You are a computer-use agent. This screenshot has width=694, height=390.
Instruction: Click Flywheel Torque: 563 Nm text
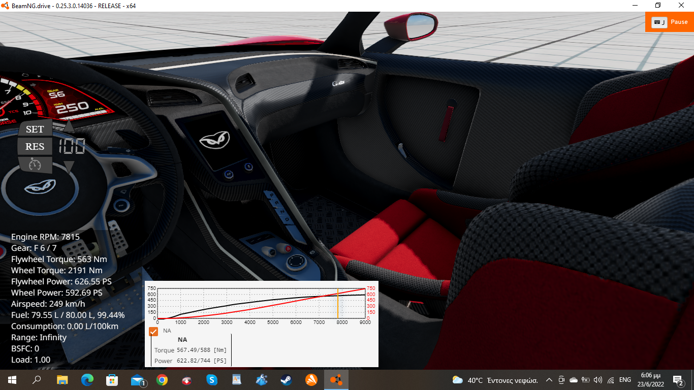pyautogui.click(x=59, y=259)
